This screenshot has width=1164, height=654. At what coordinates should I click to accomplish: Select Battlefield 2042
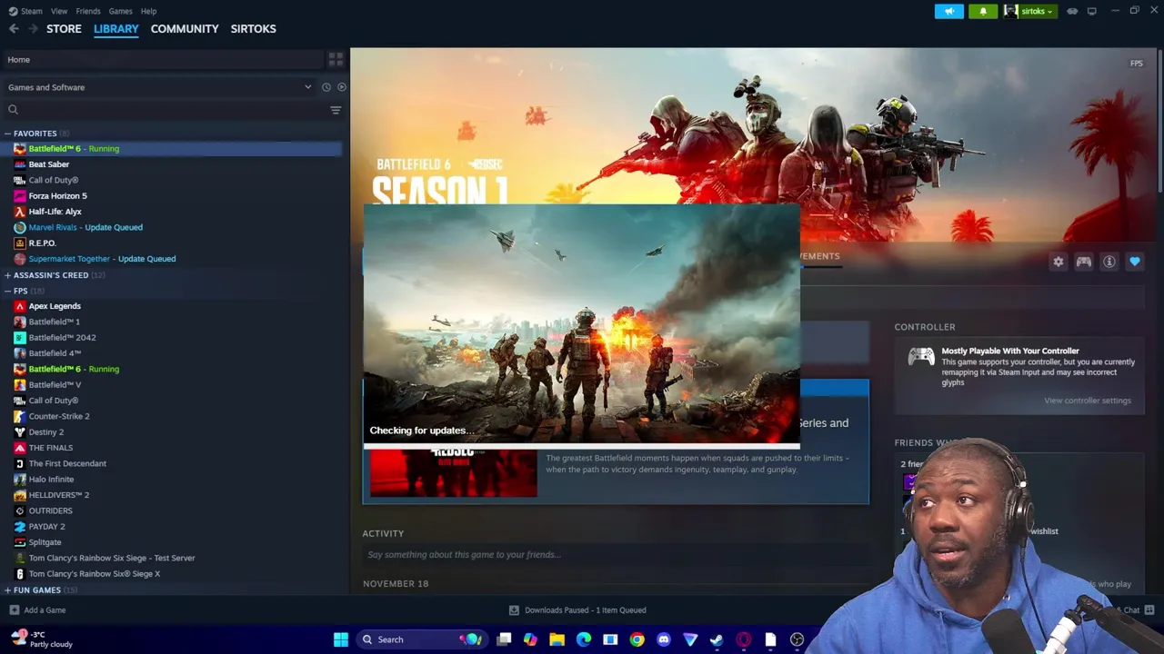pos(62,338)
